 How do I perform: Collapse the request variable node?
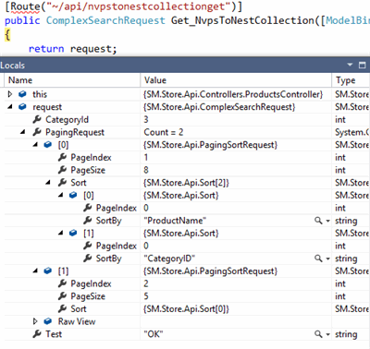(x=10, y=107)
